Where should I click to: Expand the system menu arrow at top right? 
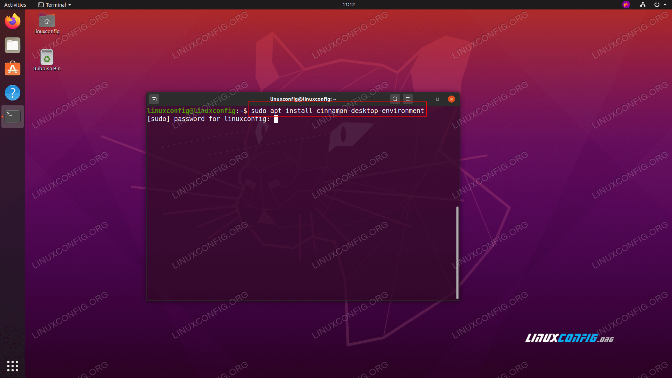[665, 5]
